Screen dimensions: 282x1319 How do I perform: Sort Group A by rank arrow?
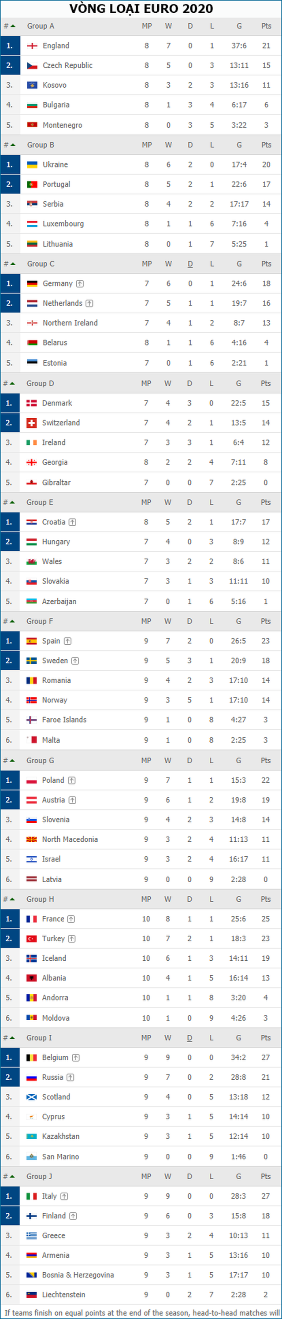point(12,26)
